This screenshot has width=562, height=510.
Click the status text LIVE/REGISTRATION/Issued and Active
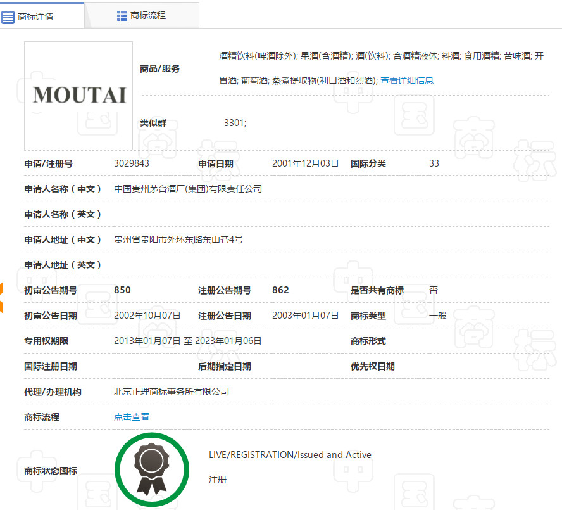pos(290,455)
